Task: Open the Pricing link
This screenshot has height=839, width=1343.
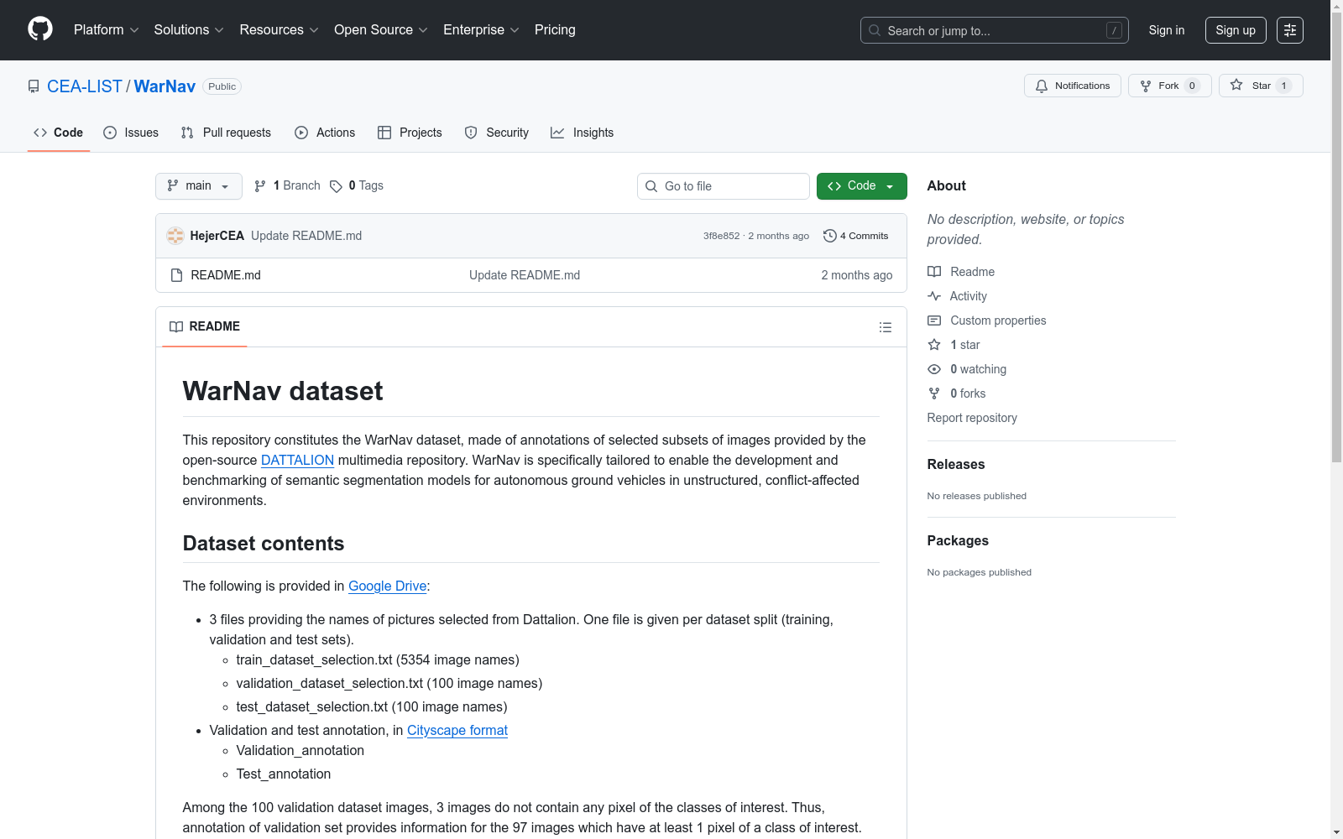Action: [x=555, y=30]
